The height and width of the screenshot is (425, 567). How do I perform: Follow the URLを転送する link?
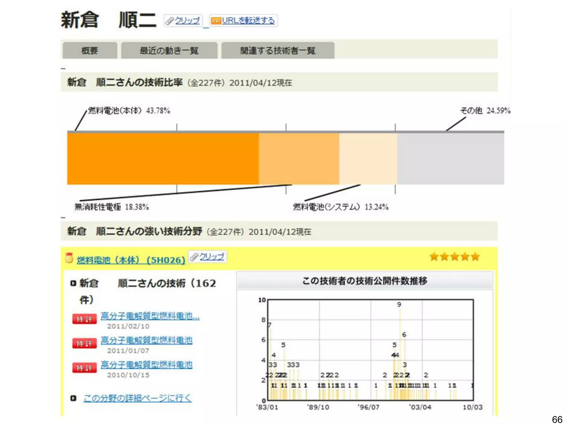coord(248,21)
